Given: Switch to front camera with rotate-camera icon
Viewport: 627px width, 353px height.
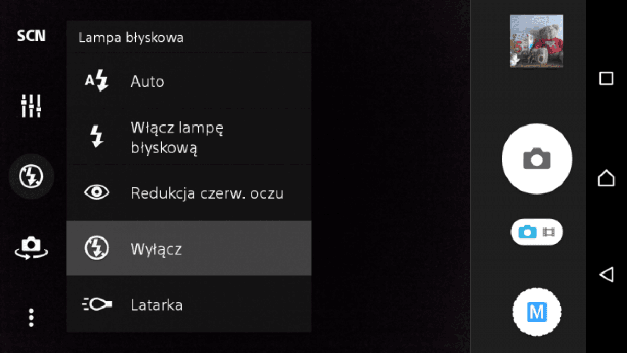Looking at the screenshot, I should click(x=31, y=247).
